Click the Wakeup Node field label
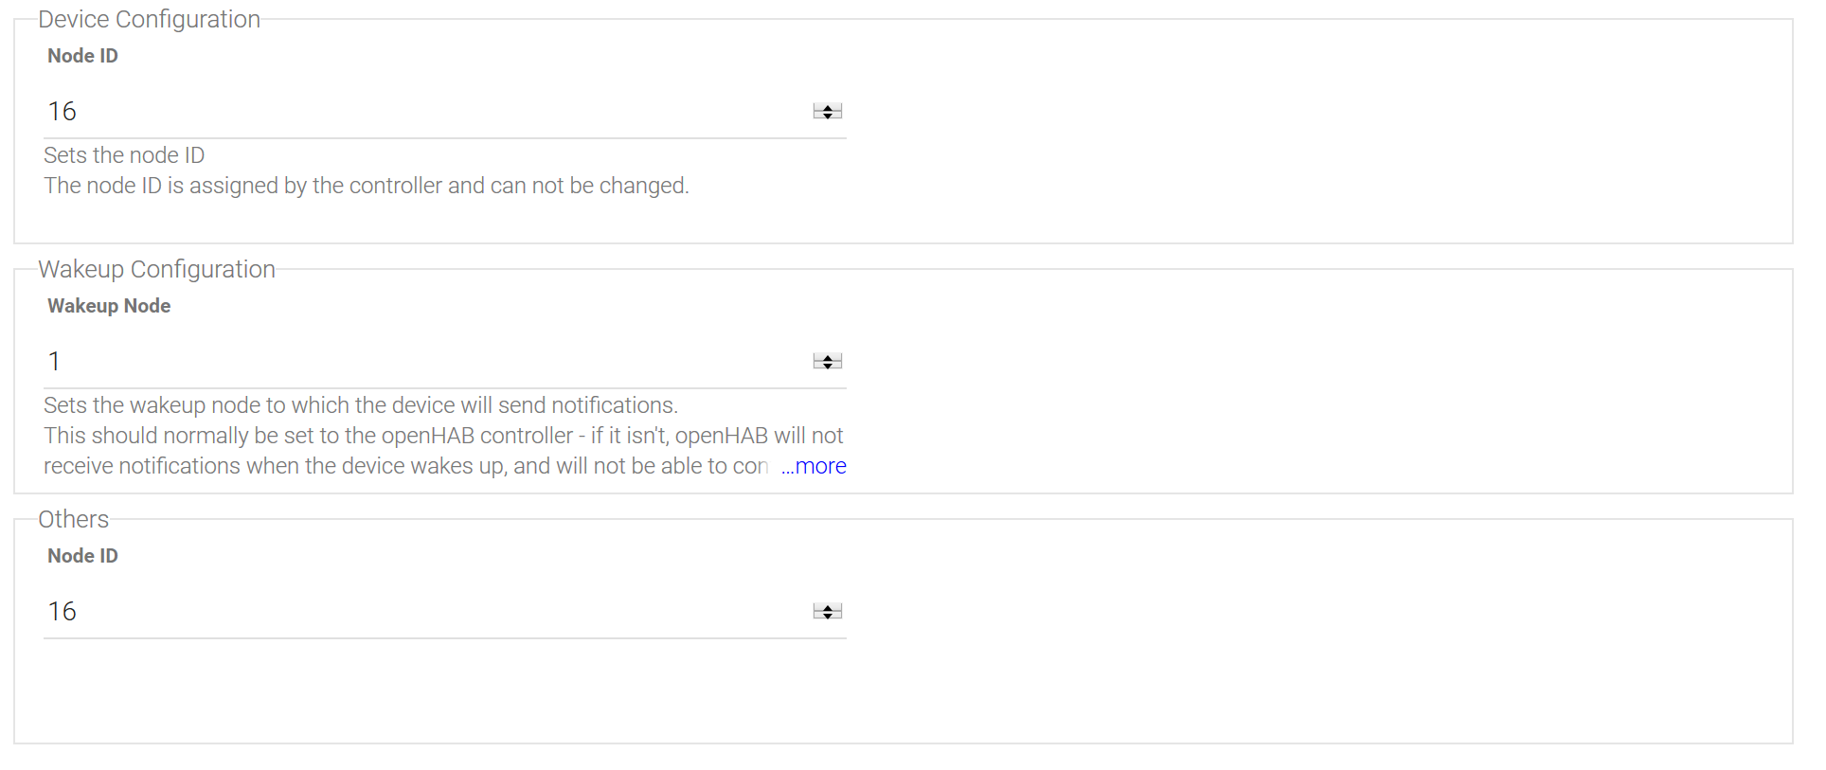Viewport: 1826px width, 770px height. (109, 306)
